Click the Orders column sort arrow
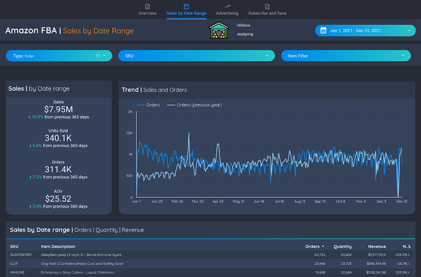 (323, 247)
